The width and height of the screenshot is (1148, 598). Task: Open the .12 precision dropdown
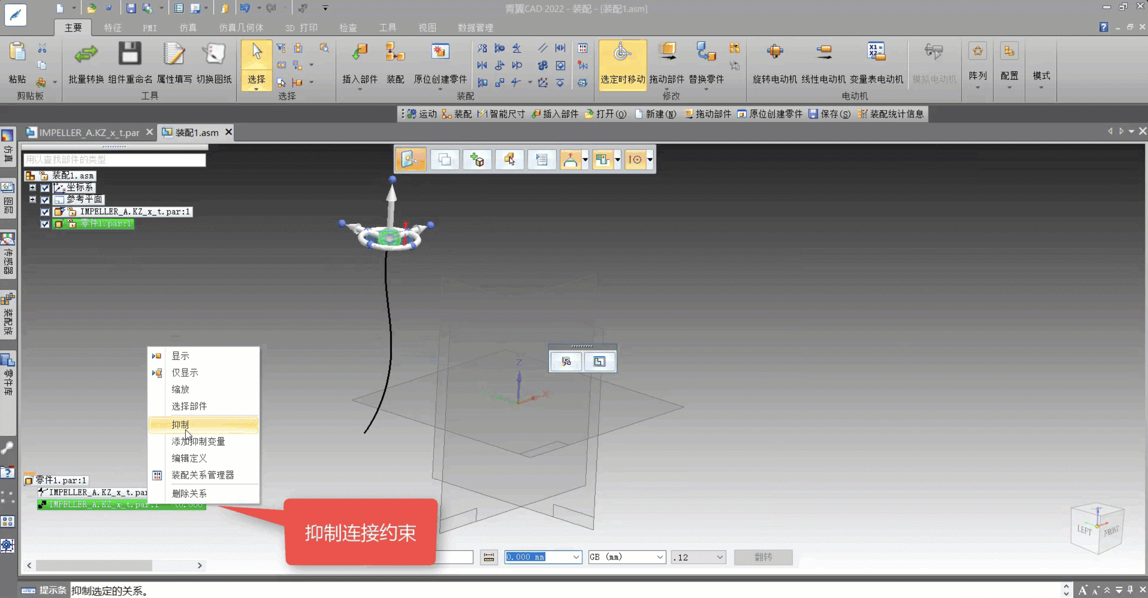click(x=720, y=557)
